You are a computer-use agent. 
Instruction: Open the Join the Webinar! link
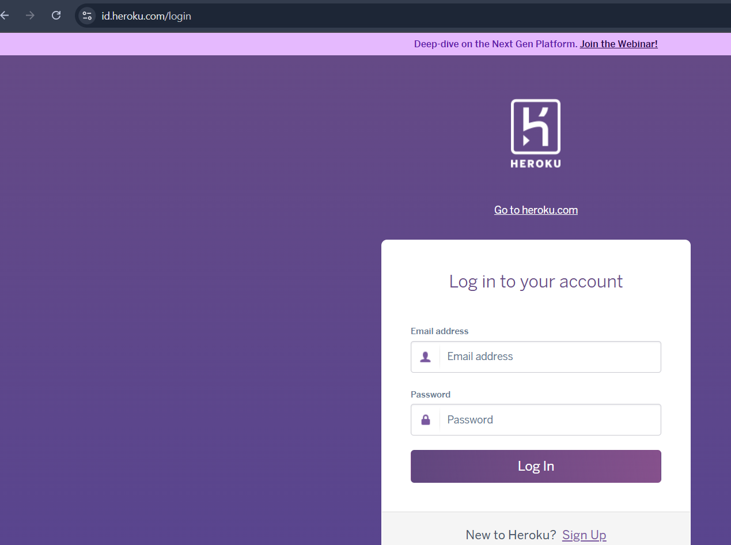[619, 44]
